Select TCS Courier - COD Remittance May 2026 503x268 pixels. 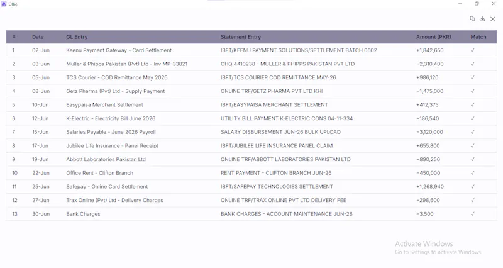[117, 77]
